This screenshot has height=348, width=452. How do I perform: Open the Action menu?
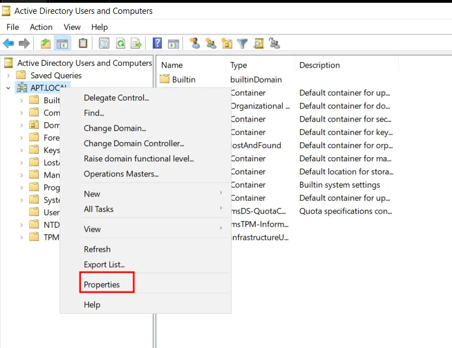[x=41, y=27]
